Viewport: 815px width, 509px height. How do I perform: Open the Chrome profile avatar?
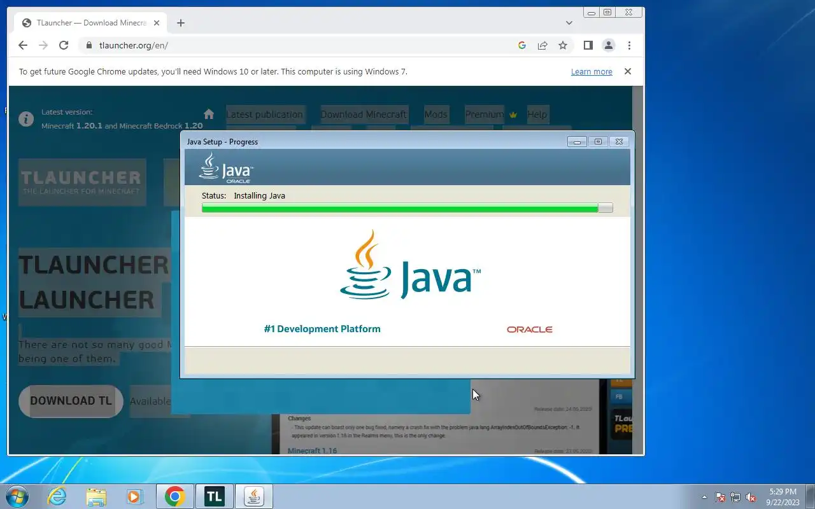(609, 45)
